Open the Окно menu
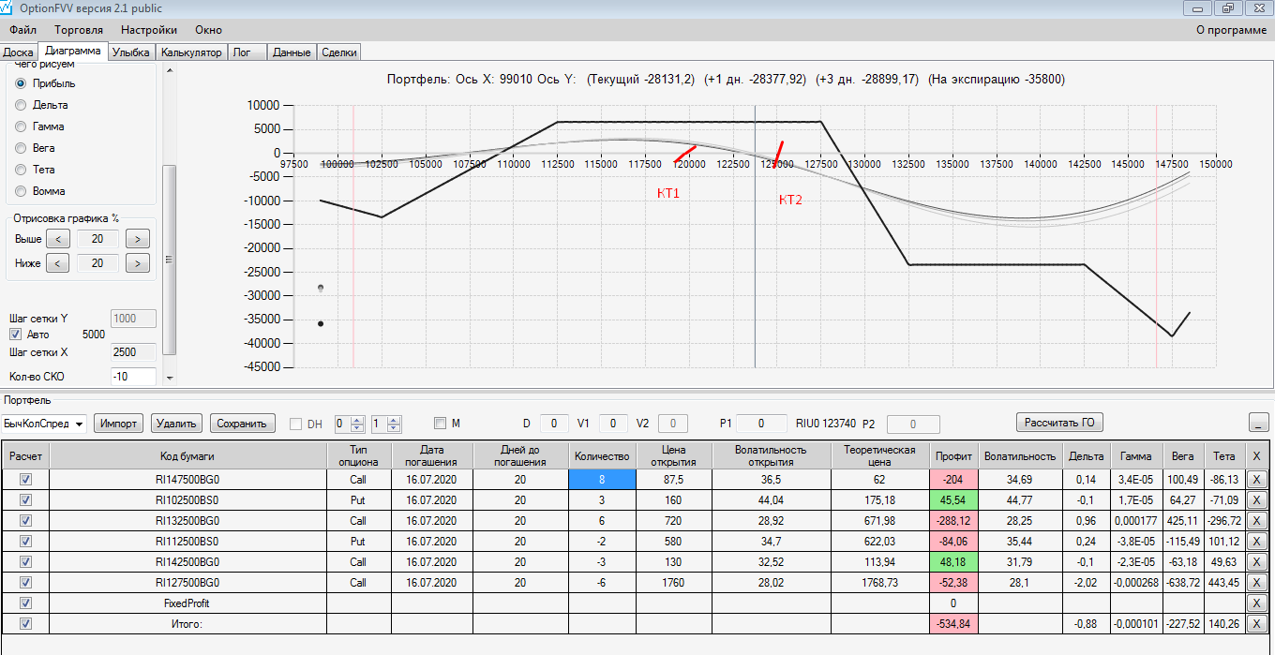The width and height of the screenshot is (1275, 655). pos(208,30)
